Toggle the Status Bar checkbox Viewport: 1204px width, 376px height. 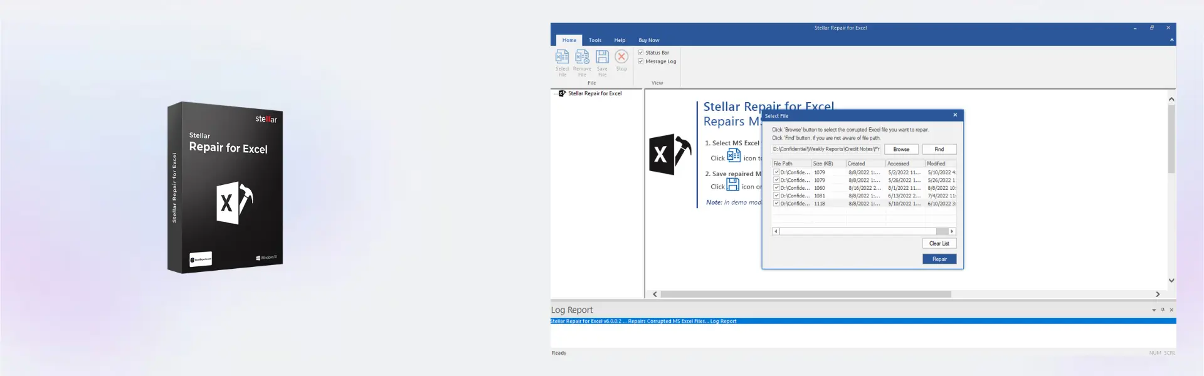(x=641, y=53)
